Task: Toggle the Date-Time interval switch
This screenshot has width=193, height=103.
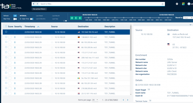Action: click(32, 19)
